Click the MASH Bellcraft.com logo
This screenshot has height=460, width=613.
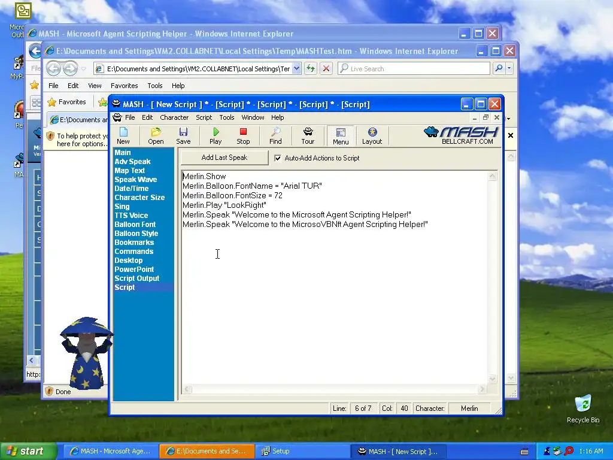click(x=460, y=135)
